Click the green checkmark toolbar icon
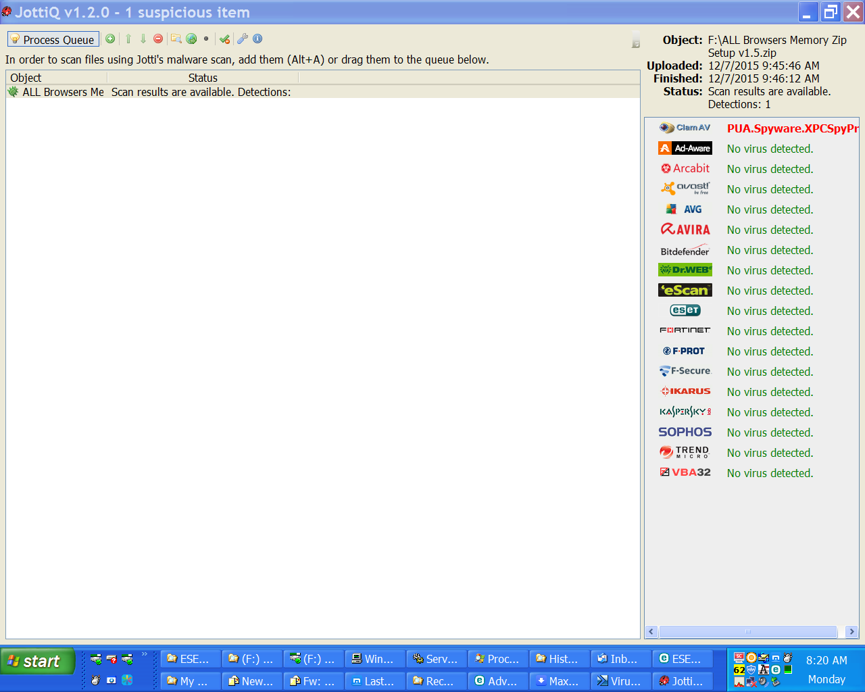This screenshot has height=692, width=865. tap(225, 39)
